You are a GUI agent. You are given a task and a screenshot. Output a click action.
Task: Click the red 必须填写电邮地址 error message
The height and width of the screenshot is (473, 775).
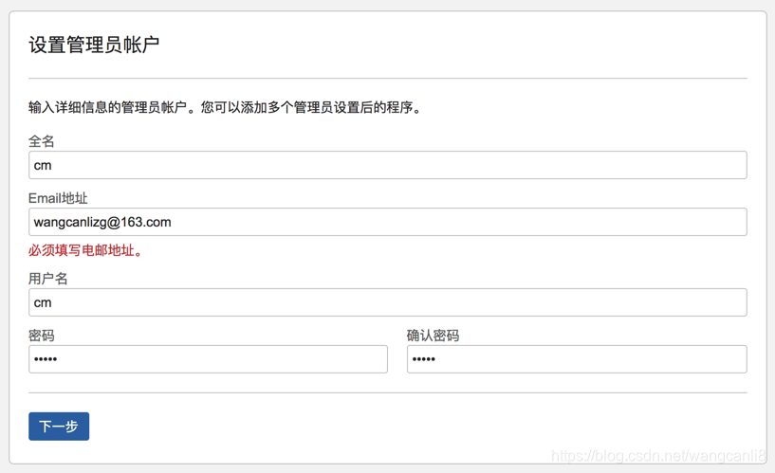85,250
